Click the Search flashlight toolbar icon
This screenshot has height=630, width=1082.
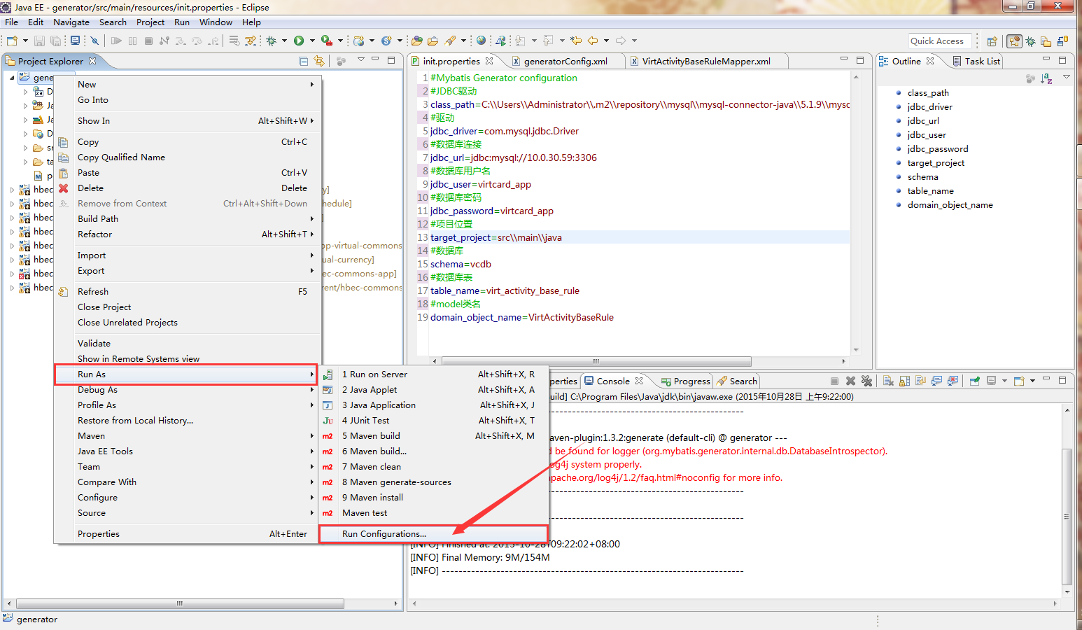tap(450, 41)
